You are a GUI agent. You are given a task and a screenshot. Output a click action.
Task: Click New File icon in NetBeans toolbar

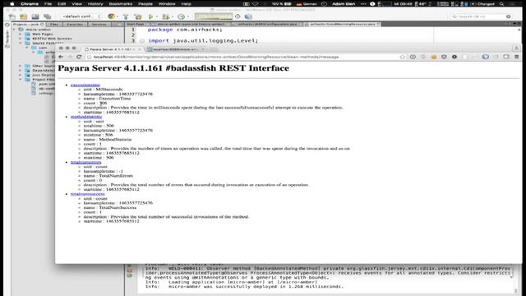pos(12,16)
